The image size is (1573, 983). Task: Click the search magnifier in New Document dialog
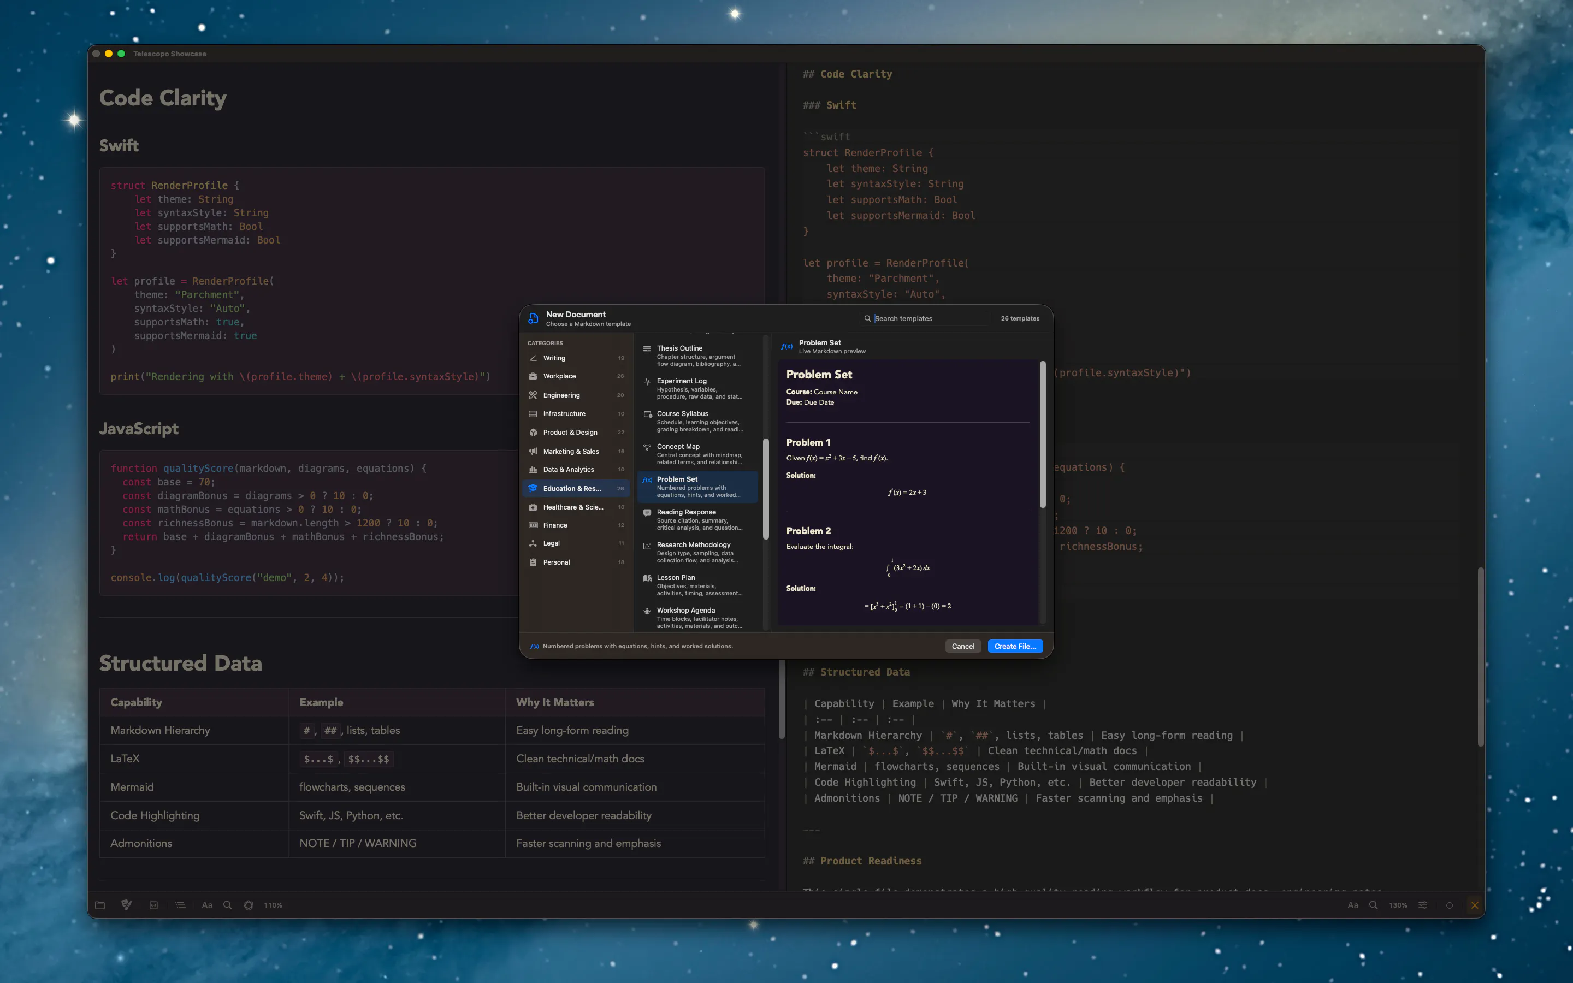867,318
